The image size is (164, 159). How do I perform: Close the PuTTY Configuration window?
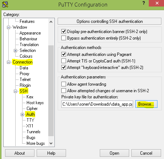[157, 3]
